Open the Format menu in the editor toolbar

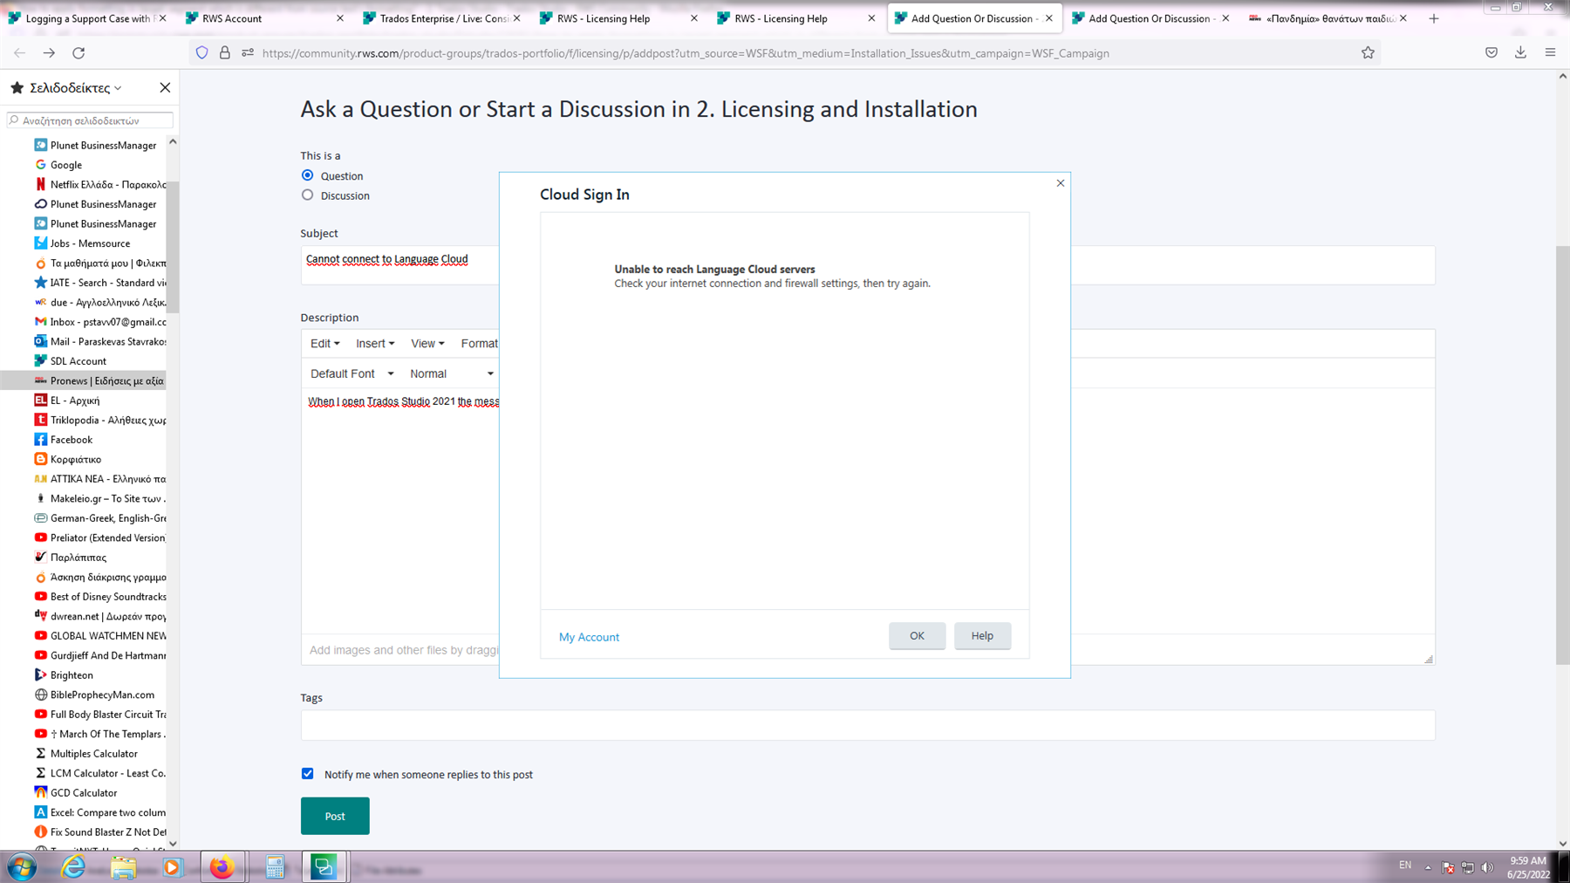click(x=481, y=343)
